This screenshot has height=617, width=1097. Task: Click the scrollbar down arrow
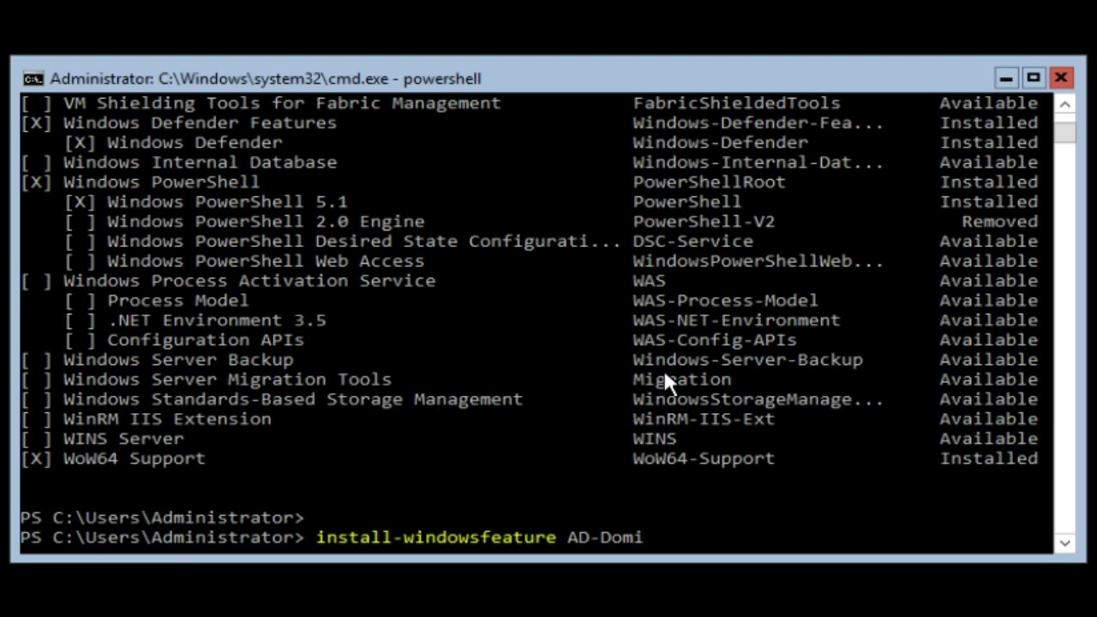pyautogui.click(x=1064, y=542)
